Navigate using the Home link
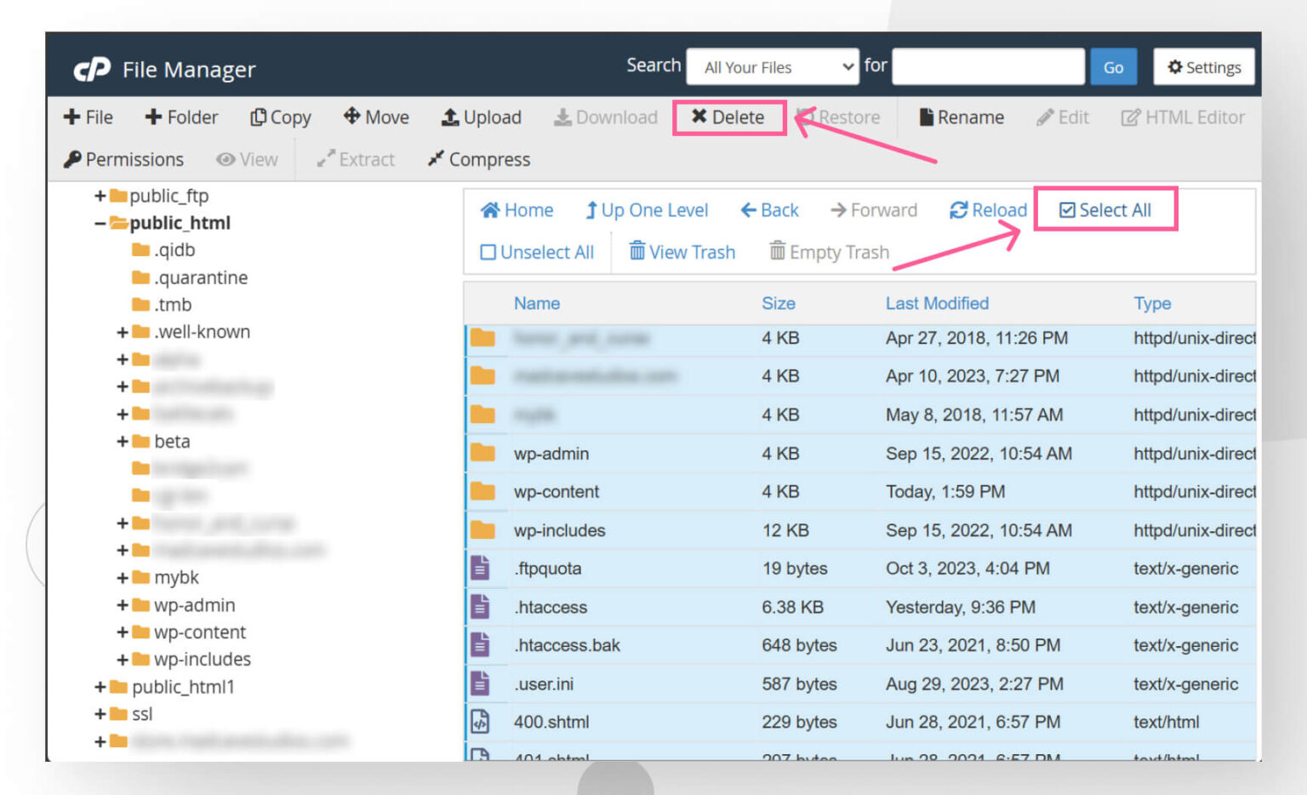1307x795 pixels. tap(517, 210)
